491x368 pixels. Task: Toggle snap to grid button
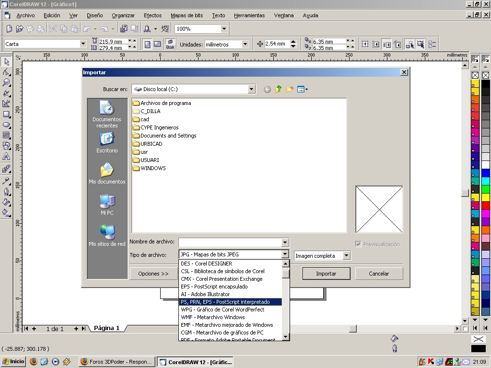click(365, 44)
